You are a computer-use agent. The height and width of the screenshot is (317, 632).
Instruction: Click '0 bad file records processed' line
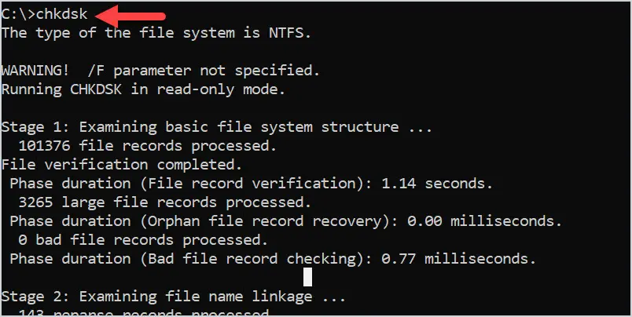[143, 240]
